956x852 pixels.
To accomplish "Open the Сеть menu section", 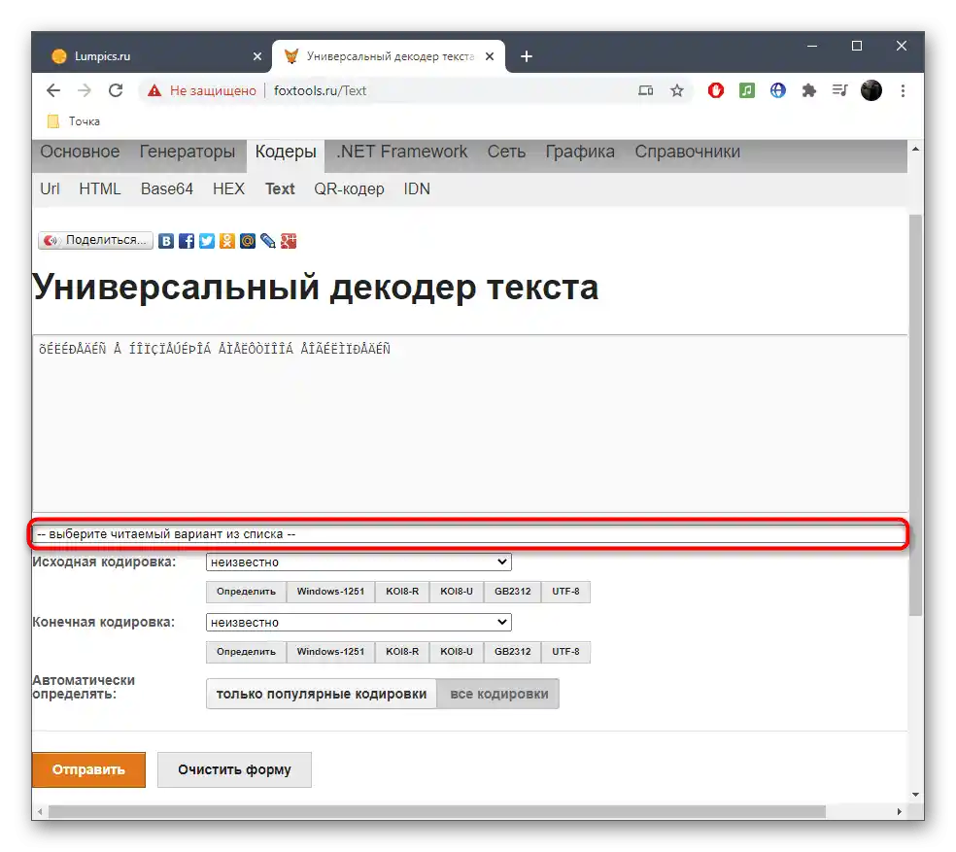I will tap(506, 152).
